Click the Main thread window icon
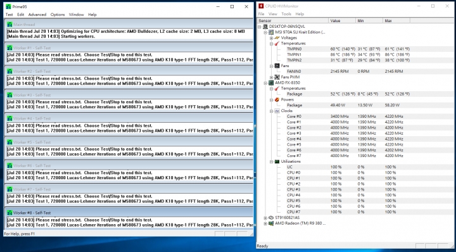This screenshot has width=456, height=252. click(x=9, y=25)
